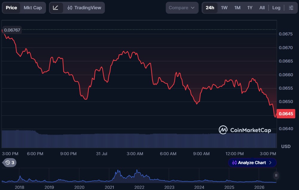Expand the Compare dropdown

(182, 8)
